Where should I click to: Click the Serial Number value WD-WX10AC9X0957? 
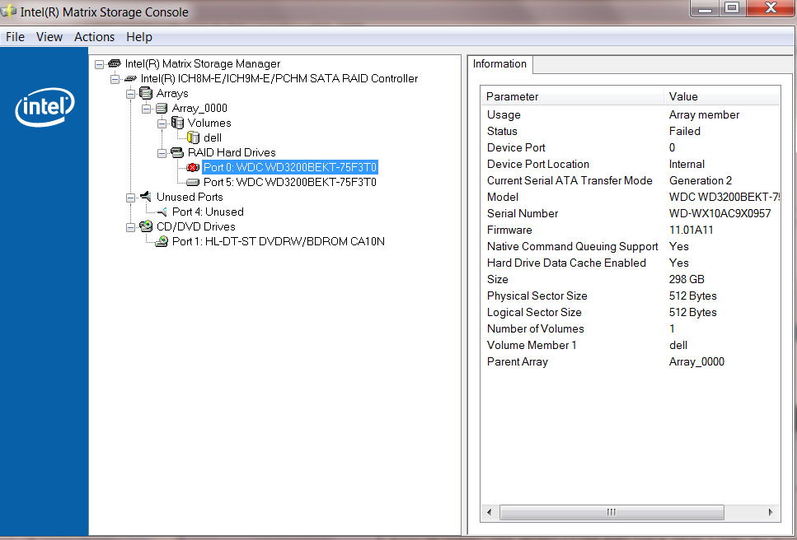tap(720, 214)
